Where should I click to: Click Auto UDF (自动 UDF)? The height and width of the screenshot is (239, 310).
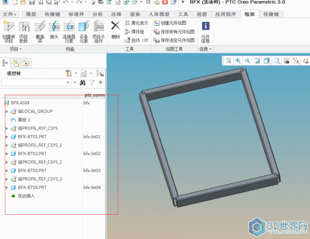[136, 40]
